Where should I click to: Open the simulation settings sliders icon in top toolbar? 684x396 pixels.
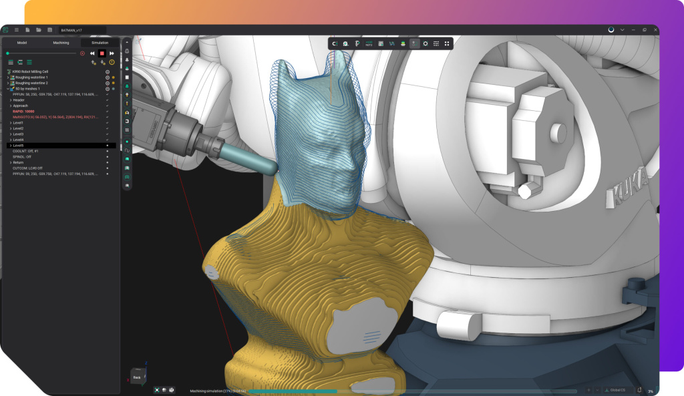pyautogui.click(x=436, y=44)
